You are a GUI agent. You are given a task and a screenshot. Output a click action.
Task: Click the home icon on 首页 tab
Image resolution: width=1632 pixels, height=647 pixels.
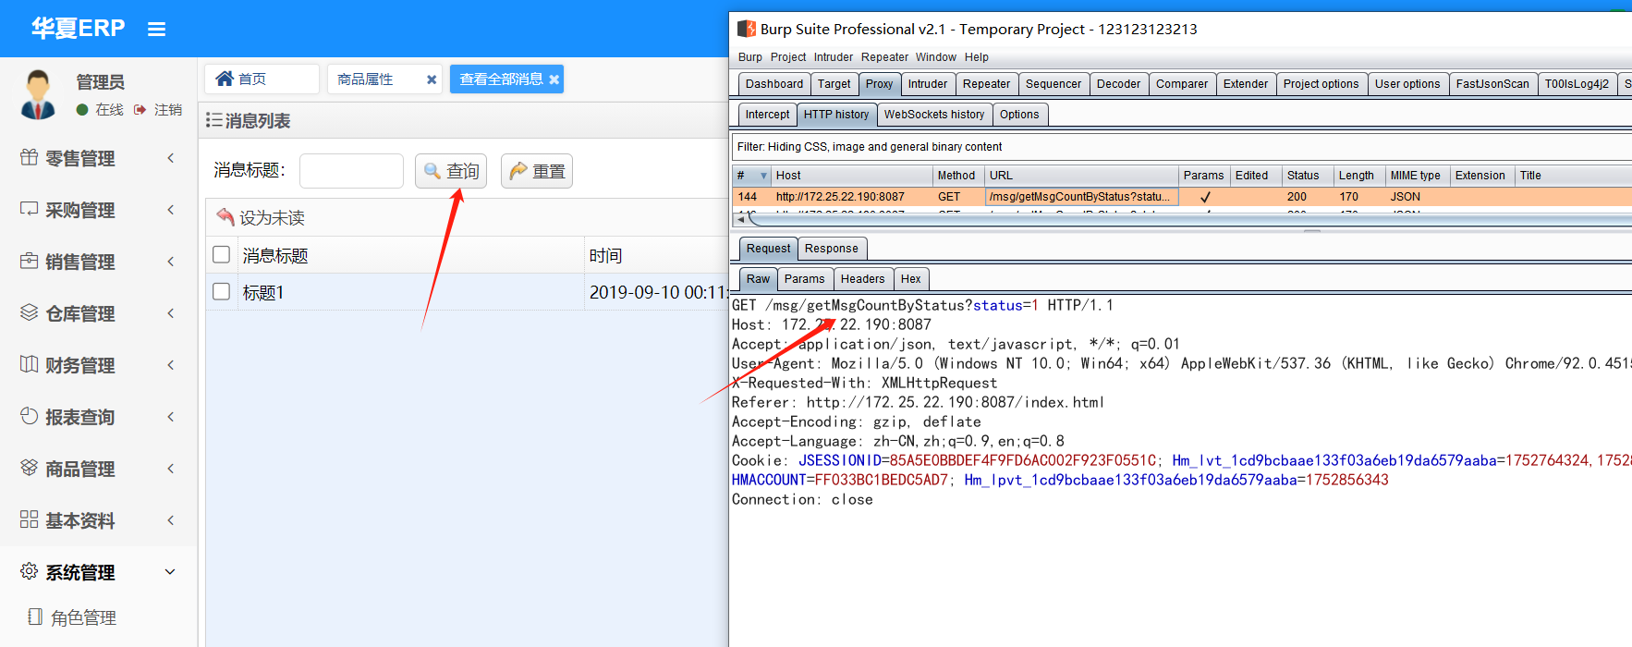[225, 79]
